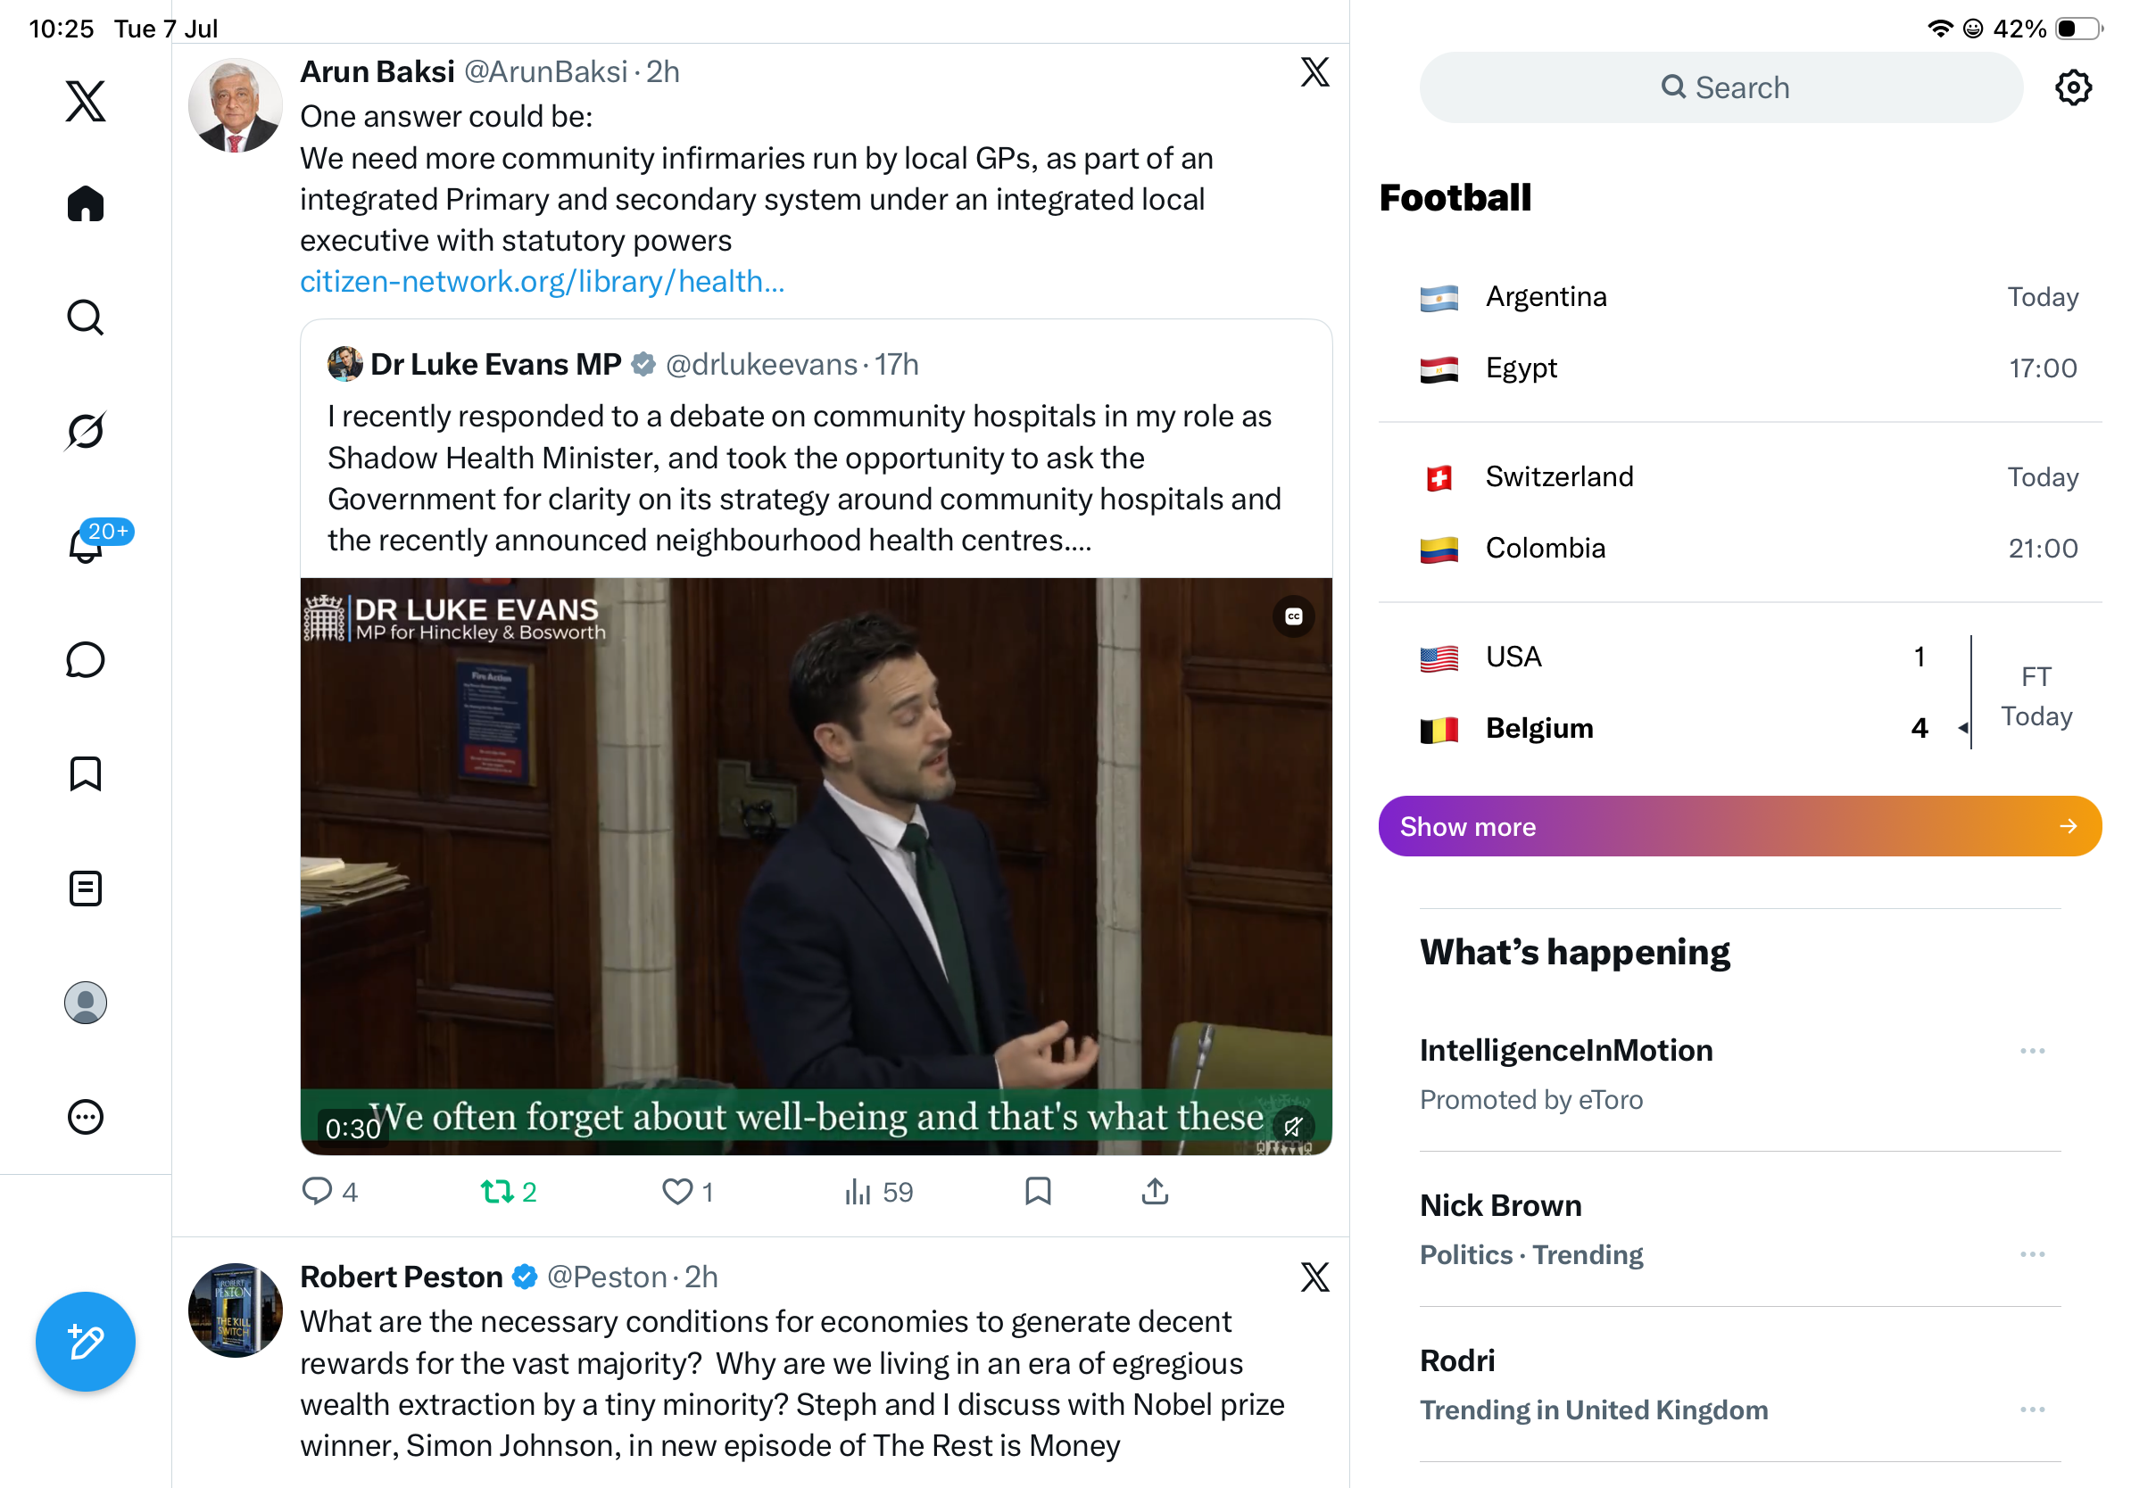Click the Search input field
This screenshot has height=1488, width=2131.
1721,87
